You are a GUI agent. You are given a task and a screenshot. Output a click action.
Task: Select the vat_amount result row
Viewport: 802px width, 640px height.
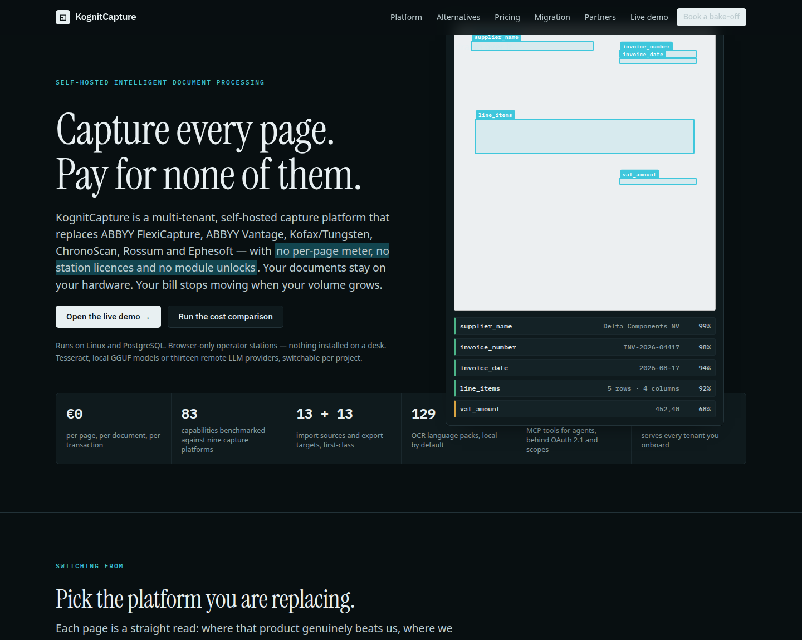pyautogui.click(x=585, y=409)
